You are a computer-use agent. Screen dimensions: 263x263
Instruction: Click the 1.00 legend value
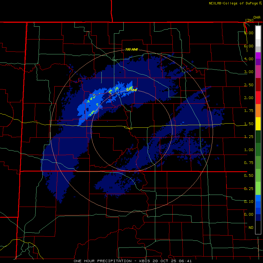tap(249, 150)
